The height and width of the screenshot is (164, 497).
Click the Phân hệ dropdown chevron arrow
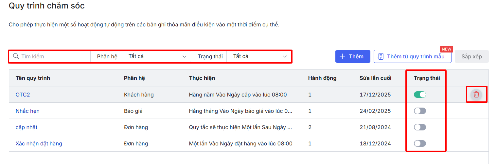[184, 56]
